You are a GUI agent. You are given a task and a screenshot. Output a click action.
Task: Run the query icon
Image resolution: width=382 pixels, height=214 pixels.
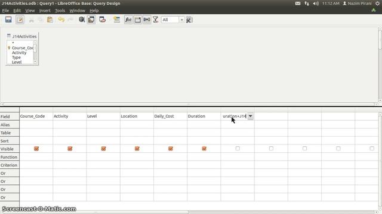tap(82, 20)
